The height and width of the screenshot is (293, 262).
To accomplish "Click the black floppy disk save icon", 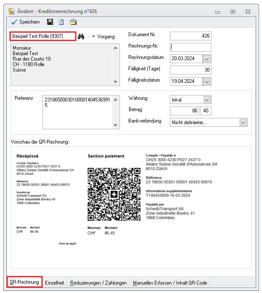I will coord(50,22).
